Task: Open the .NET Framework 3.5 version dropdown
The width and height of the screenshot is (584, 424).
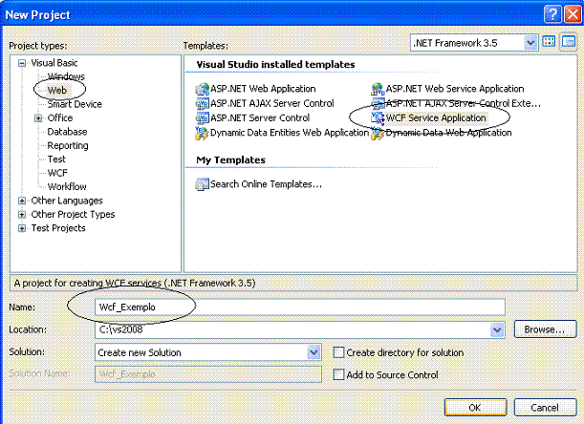Action: click(x=530, y=43)
